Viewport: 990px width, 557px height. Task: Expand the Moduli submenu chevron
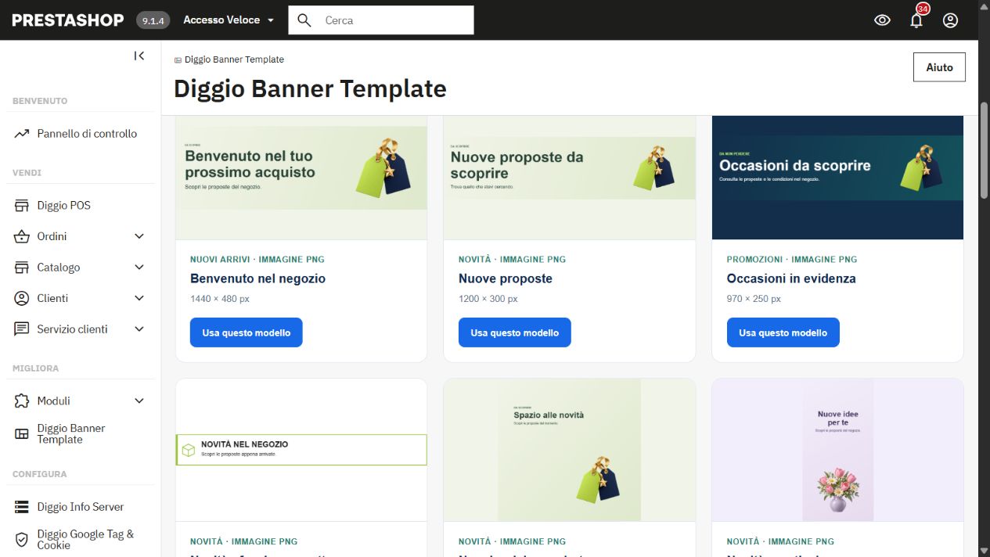pos(139,401)
